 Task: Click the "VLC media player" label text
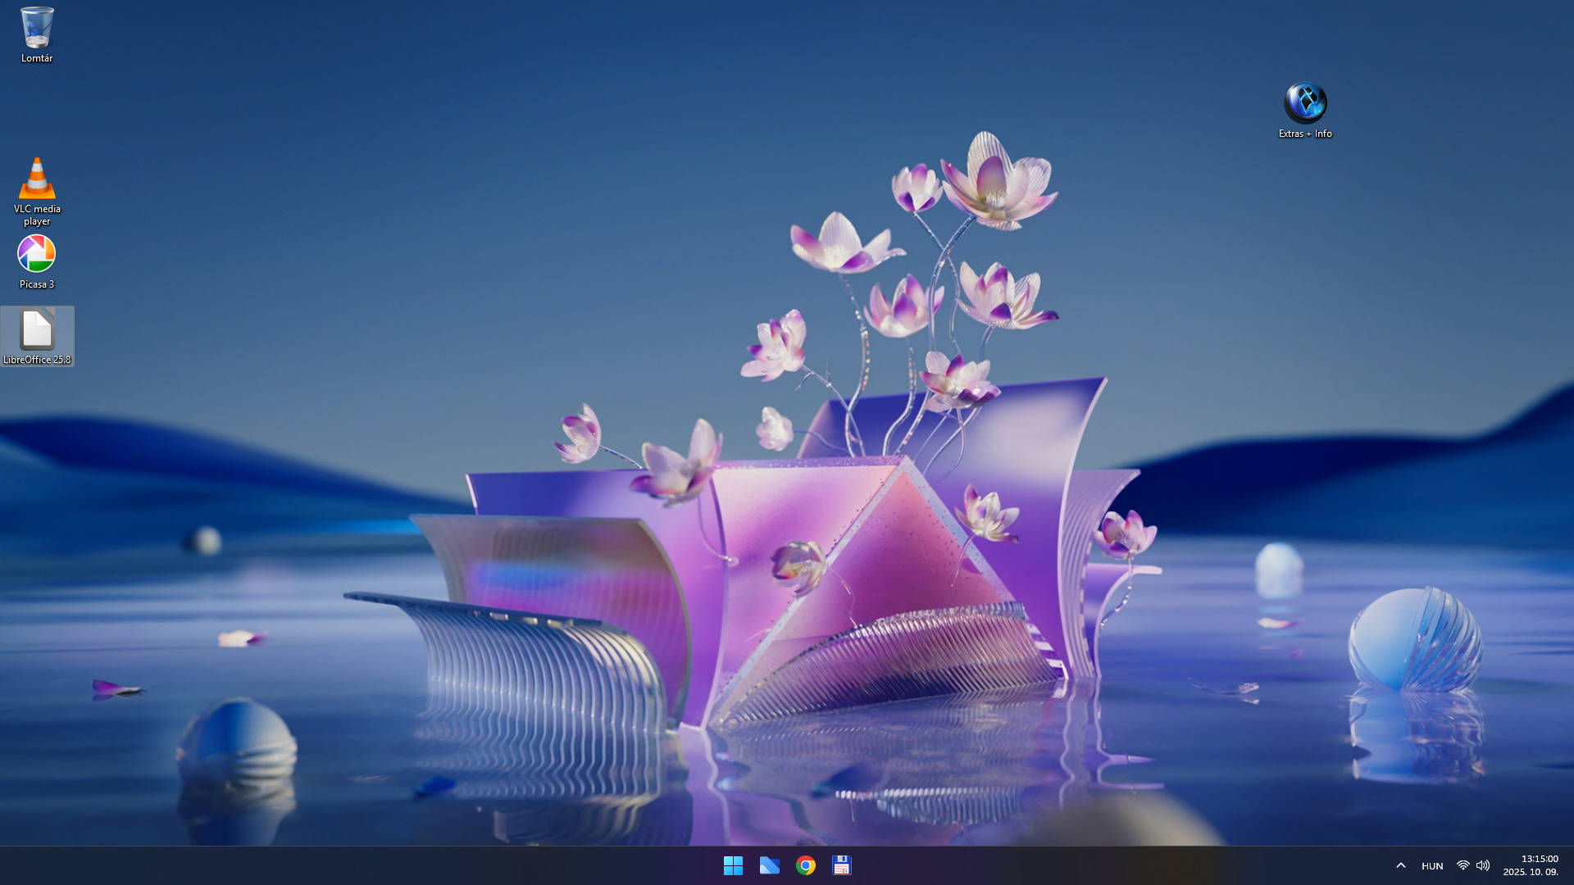37,215
